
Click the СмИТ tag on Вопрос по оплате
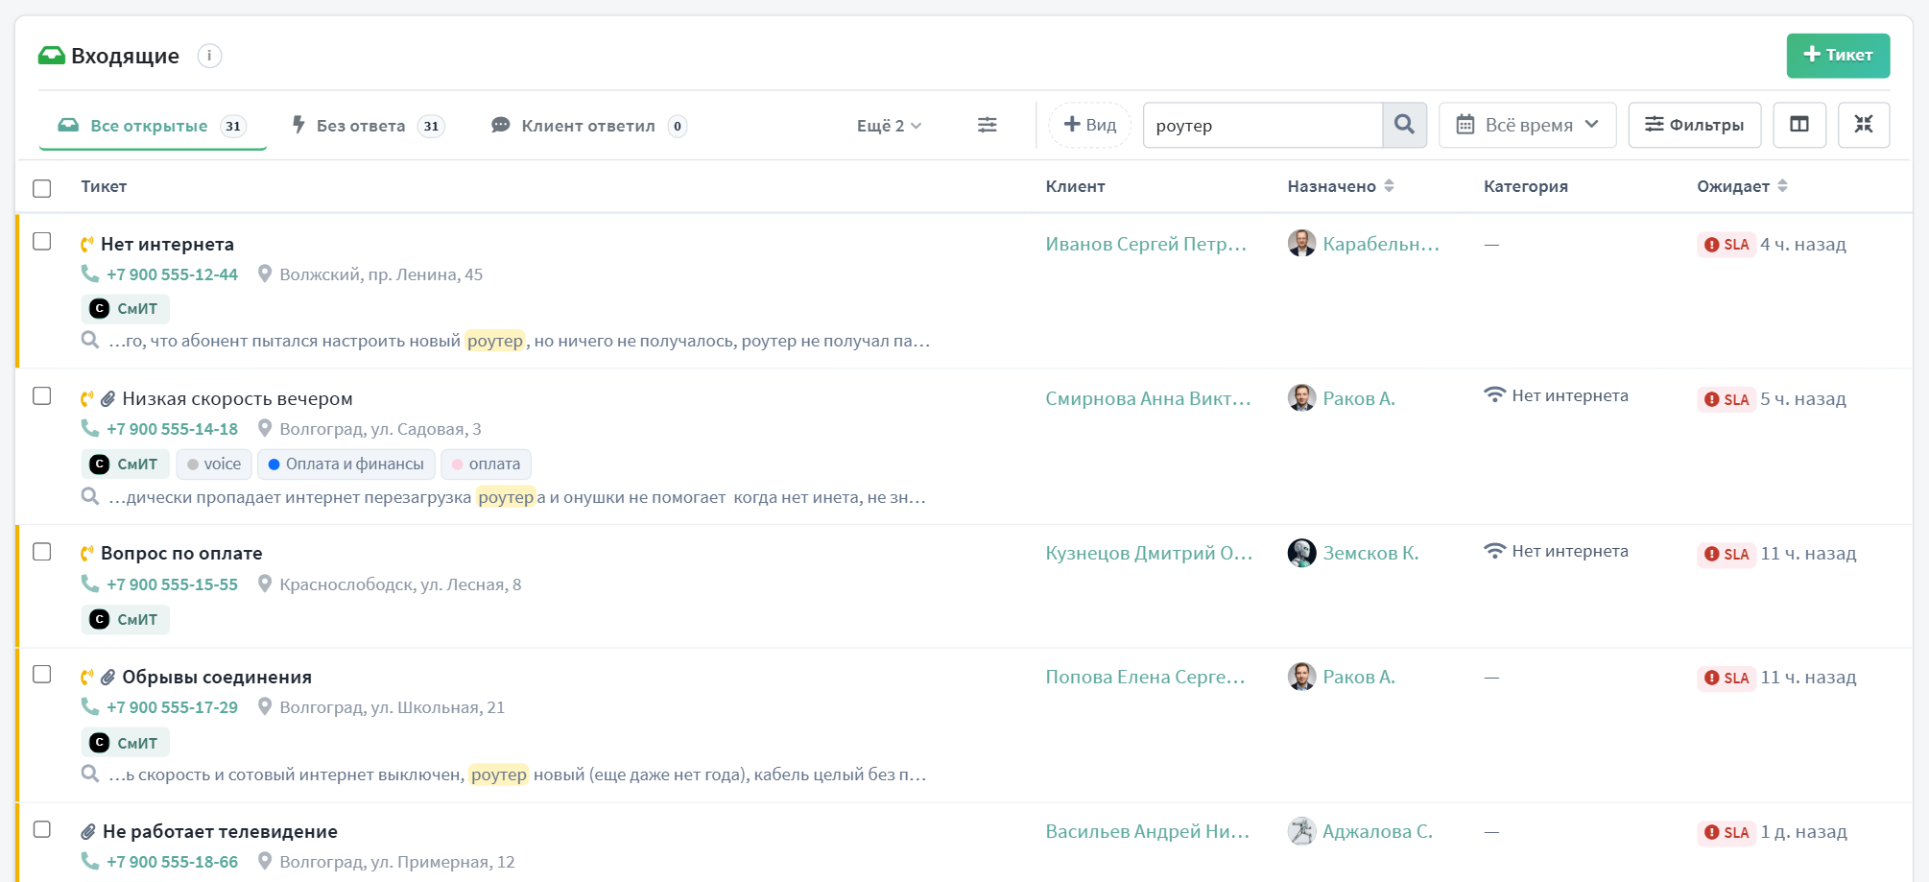click(x=125, y=619)
